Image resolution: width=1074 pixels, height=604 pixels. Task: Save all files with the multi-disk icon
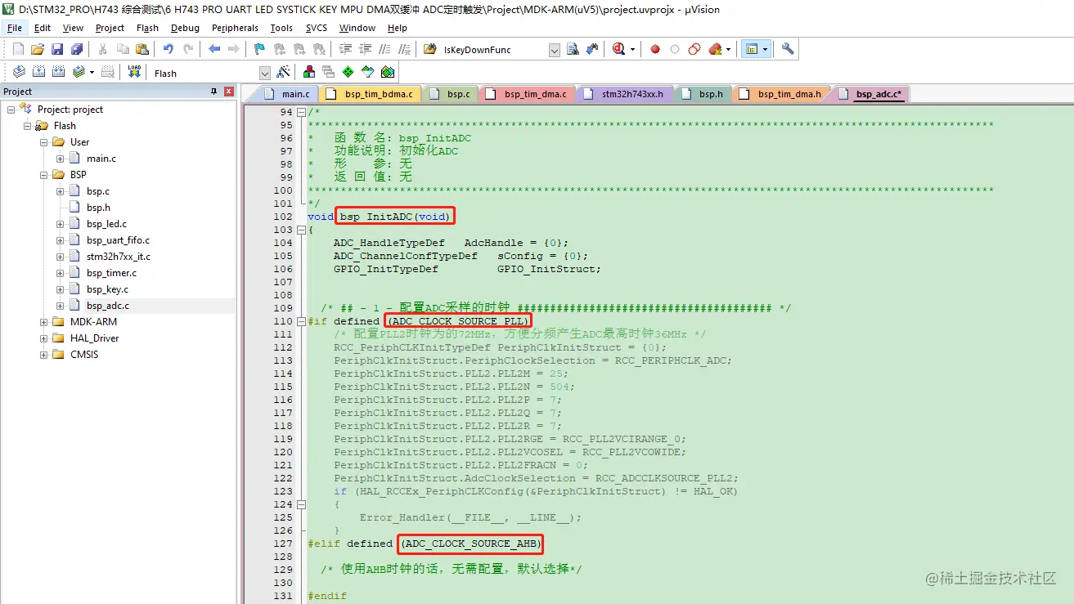coord(77,50)
